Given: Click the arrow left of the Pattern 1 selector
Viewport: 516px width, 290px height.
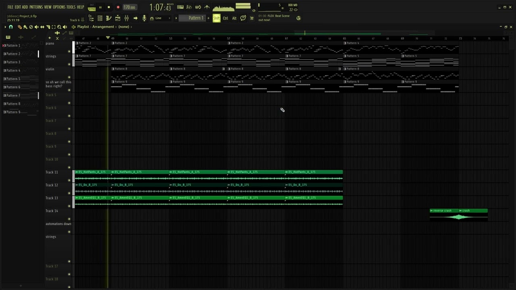Looking at the screenshot, I should (x=176, y=18).
